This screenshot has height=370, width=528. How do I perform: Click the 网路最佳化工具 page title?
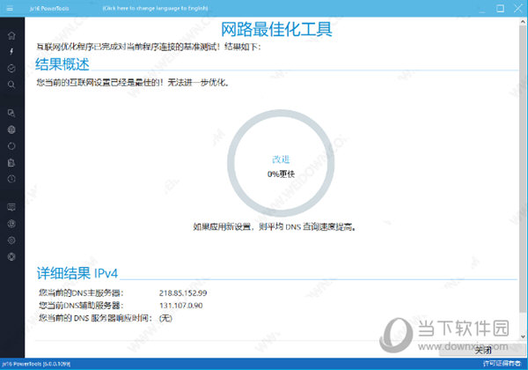coord(276,29)
